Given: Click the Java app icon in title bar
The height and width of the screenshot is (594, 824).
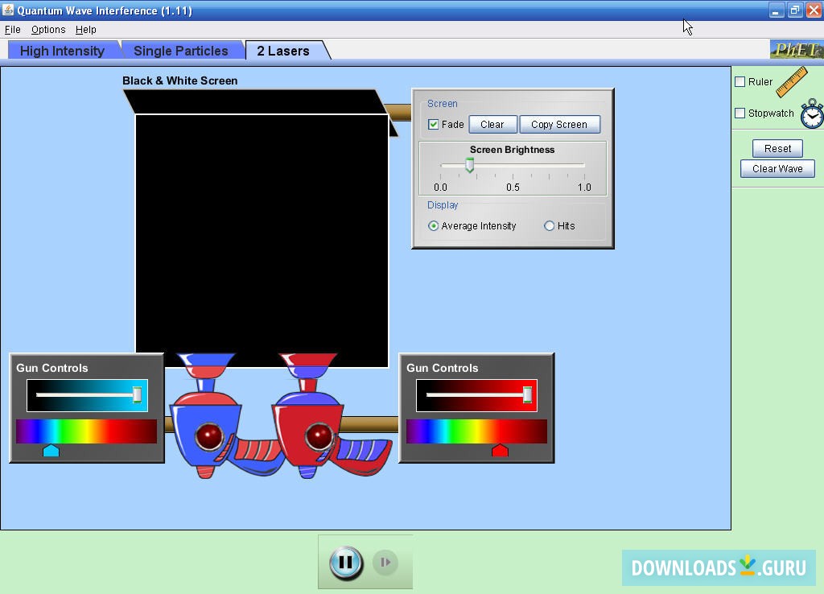Looking at the screenshot, I should [8, 10].
